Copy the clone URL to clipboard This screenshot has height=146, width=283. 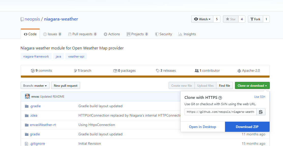[x=261, y=112]
